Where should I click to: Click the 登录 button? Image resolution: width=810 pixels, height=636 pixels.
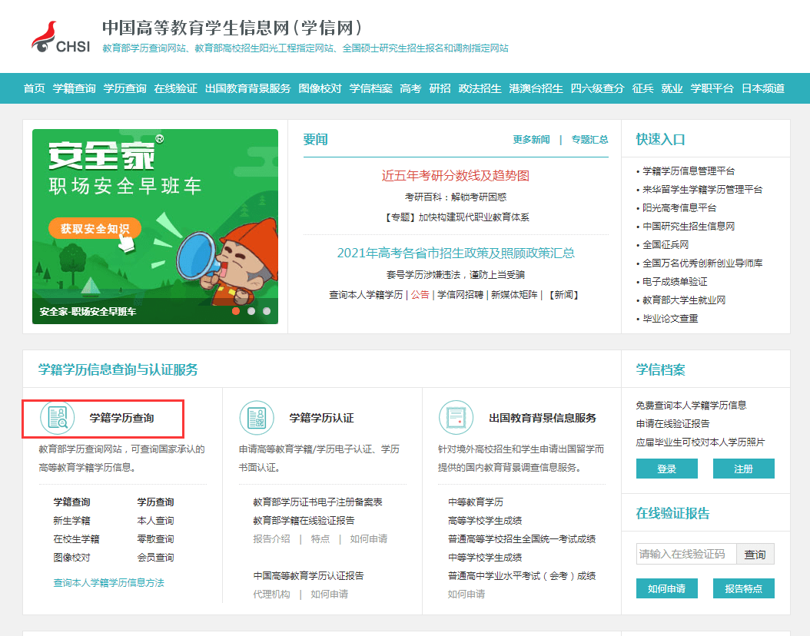666,469
